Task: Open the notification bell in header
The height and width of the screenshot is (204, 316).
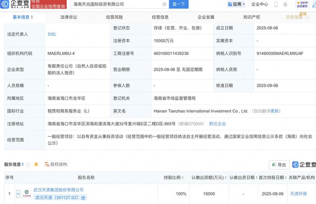Action: point(285,5)
